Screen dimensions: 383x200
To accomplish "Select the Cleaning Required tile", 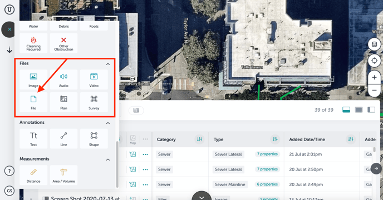I will coord(33,43).
